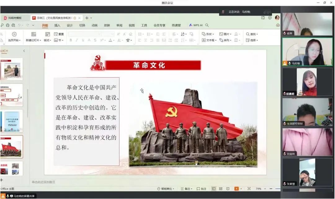Start slideshow from orange play button
The height and width of the screenshot is (199, 335).
(x=236, y=189)
